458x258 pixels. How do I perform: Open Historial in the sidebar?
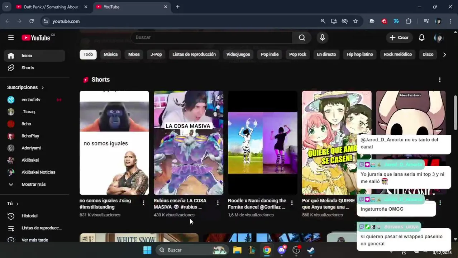click(34, 216)
